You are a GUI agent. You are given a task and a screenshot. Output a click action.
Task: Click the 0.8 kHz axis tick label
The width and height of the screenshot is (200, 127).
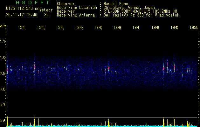coord(3,89)
